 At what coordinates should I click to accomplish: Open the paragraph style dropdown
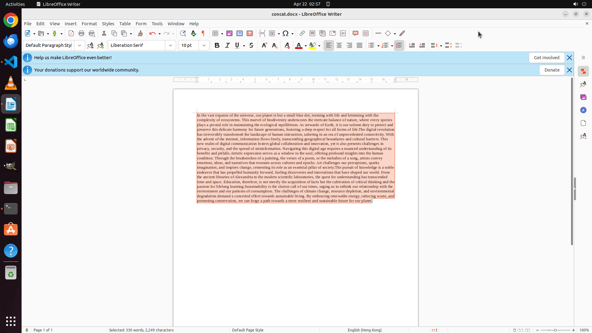(80, 45)
